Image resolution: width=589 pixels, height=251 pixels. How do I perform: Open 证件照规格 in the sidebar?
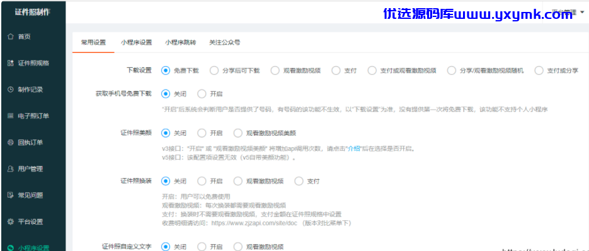[33, 63]
